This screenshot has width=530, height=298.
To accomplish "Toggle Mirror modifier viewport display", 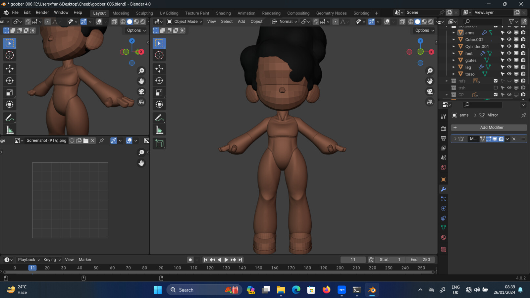I will click(x=495, y=139).
